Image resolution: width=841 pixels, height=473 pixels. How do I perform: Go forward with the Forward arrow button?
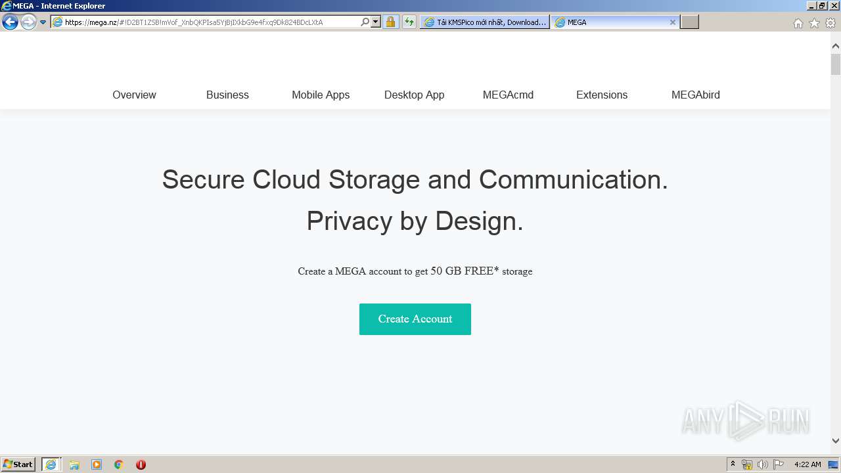tap(28, 22)
